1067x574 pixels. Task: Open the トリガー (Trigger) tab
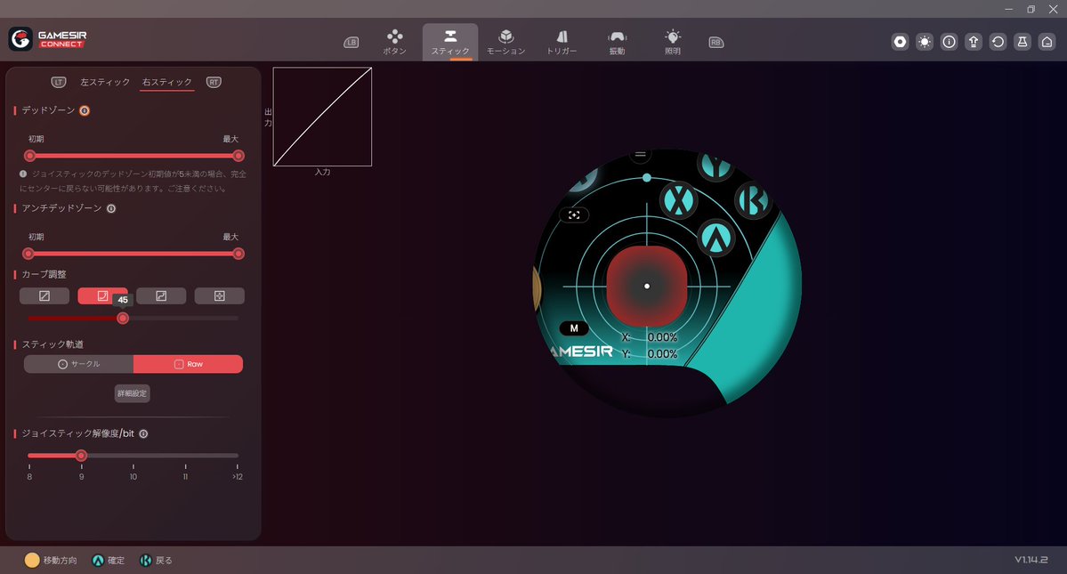point(562,42)
